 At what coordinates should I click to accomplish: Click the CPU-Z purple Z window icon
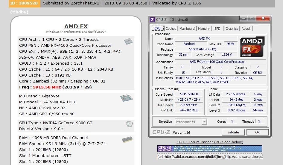[152, 20]
